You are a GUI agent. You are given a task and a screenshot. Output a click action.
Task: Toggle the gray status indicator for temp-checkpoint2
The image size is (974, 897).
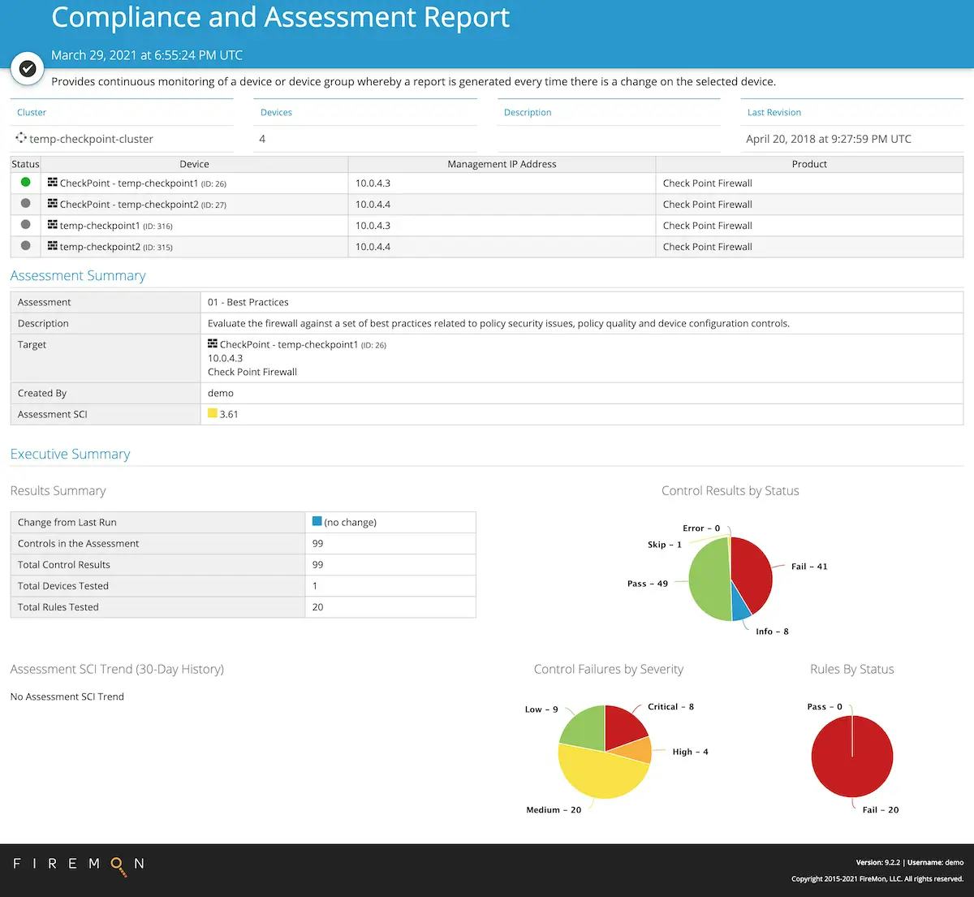point(24,204)
